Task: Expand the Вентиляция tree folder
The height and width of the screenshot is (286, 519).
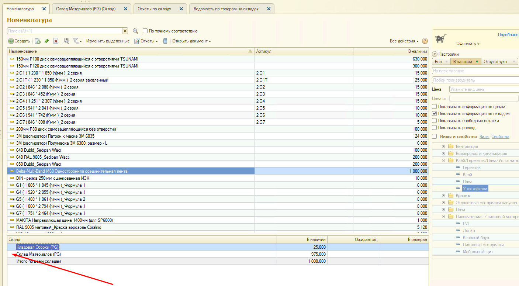Action: (443, 147)
